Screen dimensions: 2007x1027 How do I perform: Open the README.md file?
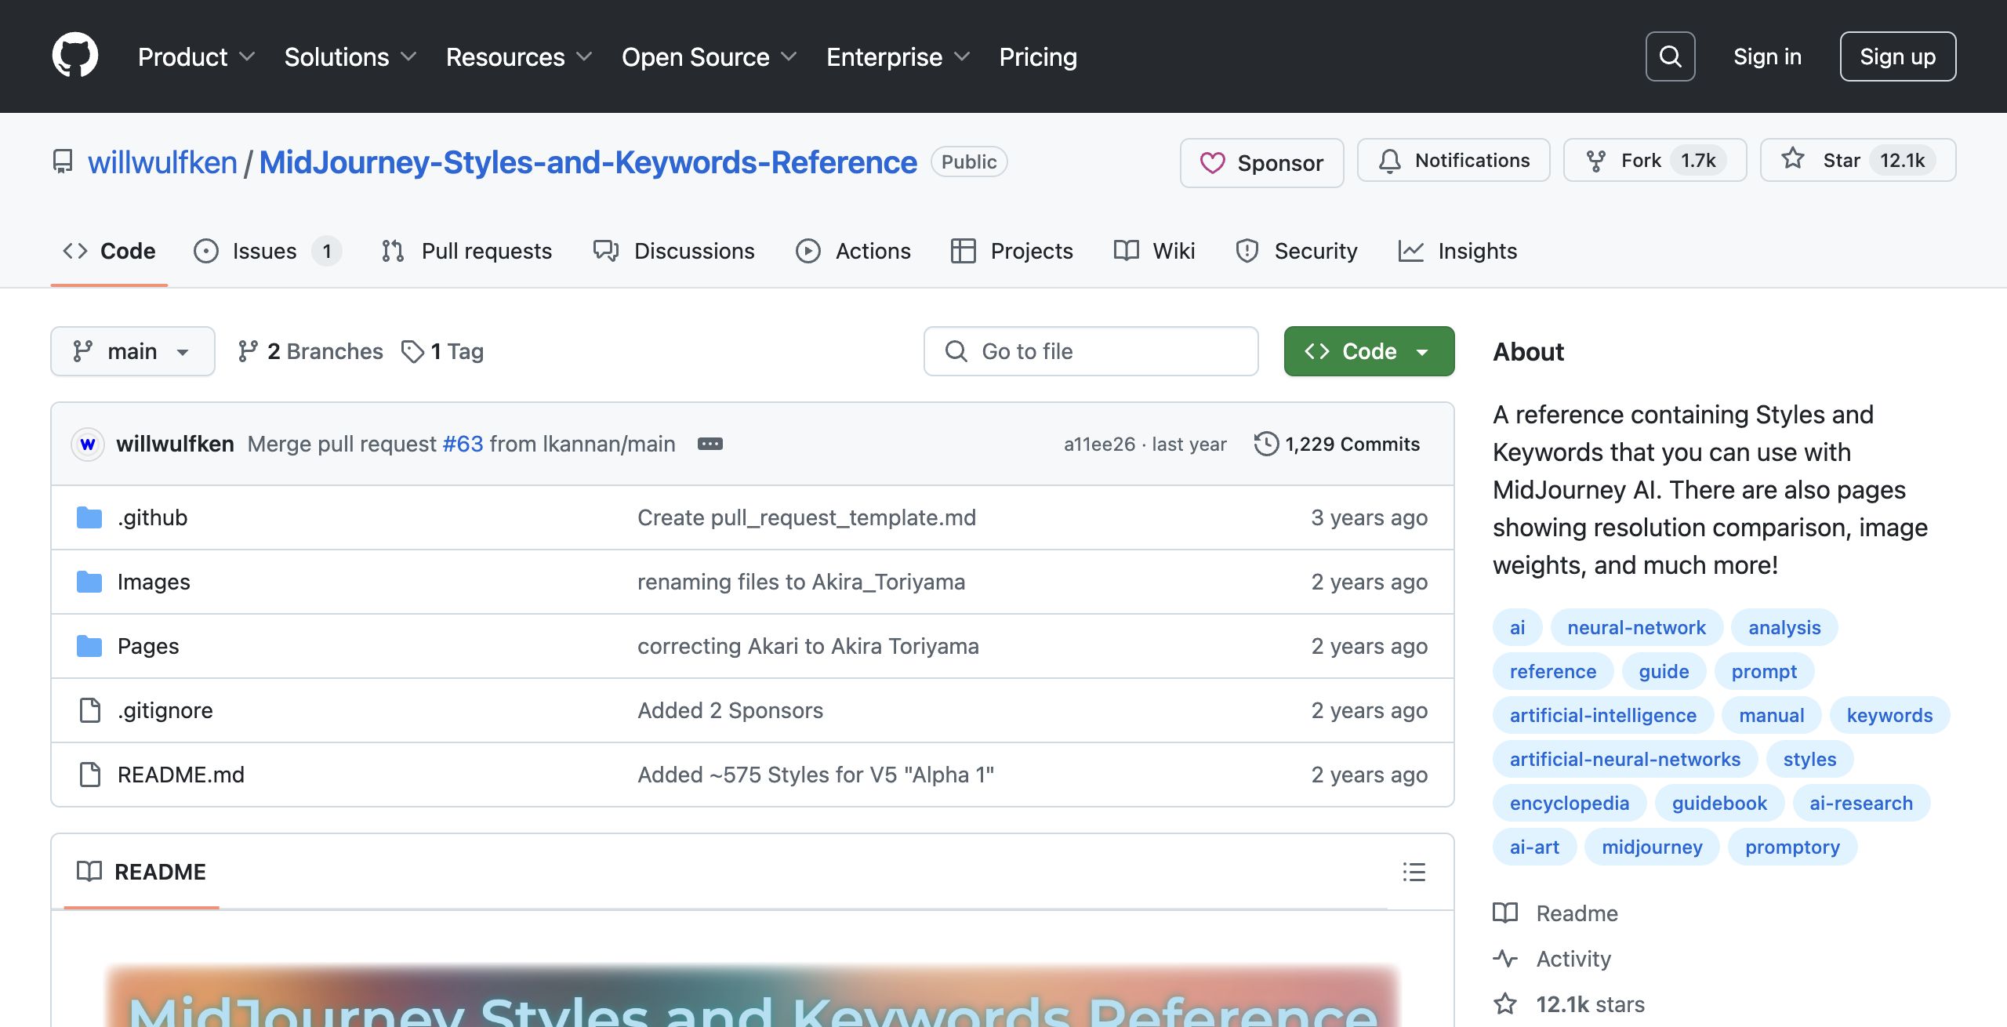180,775
